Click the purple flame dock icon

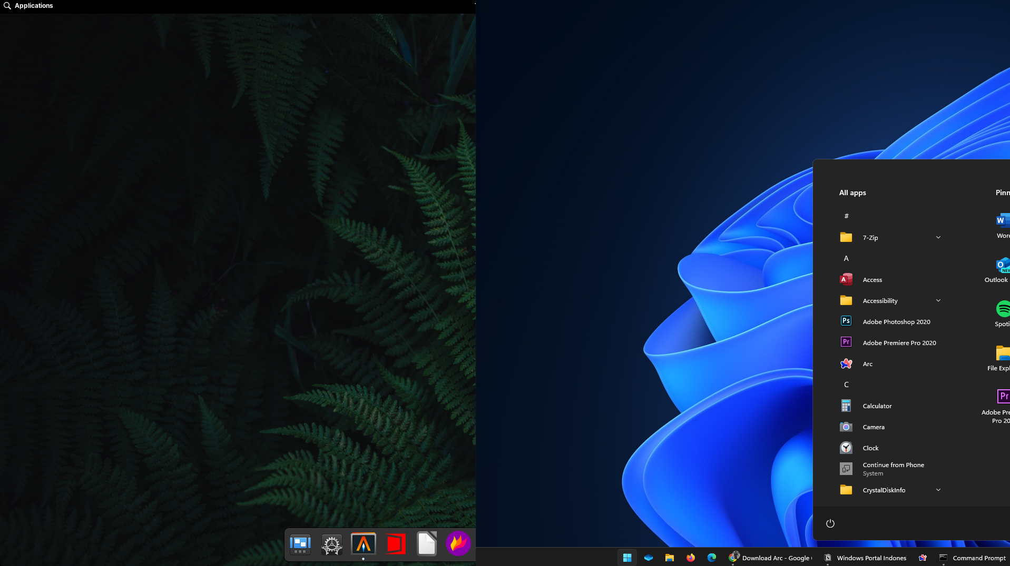(458, 543)
